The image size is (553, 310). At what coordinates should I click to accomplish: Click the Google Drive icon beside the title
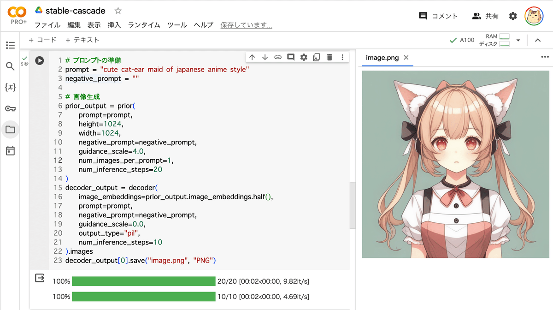tap(39, 11)
